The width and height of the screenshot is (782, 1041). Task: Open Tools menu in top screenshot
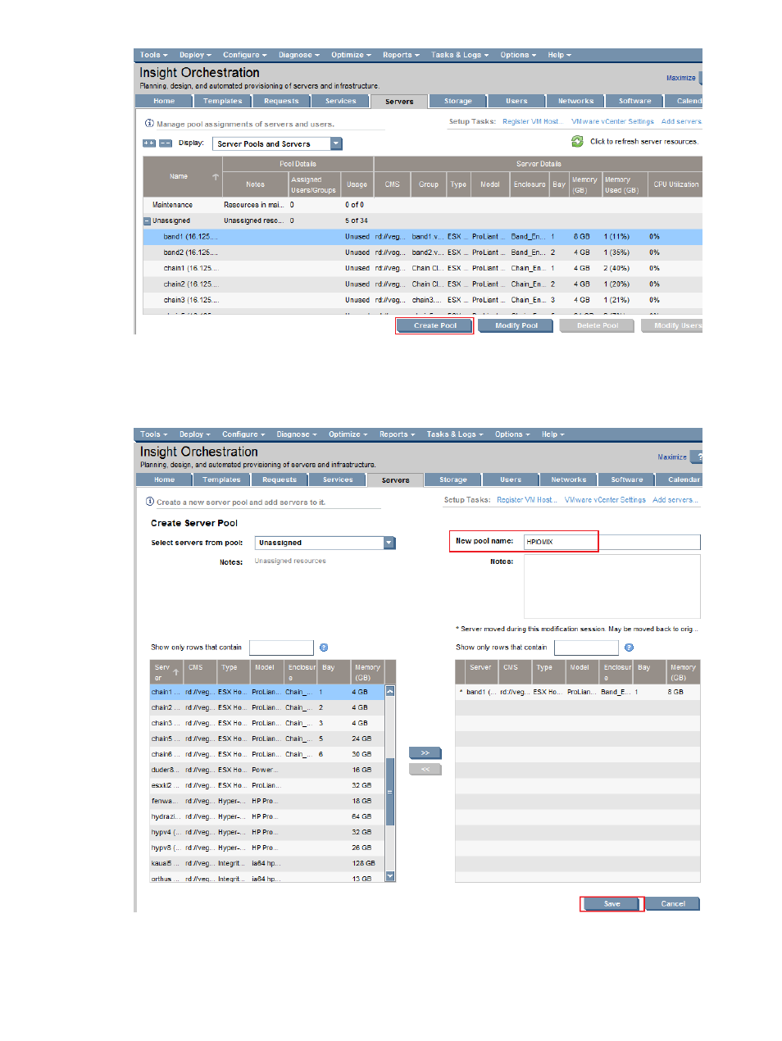(153, 55)
